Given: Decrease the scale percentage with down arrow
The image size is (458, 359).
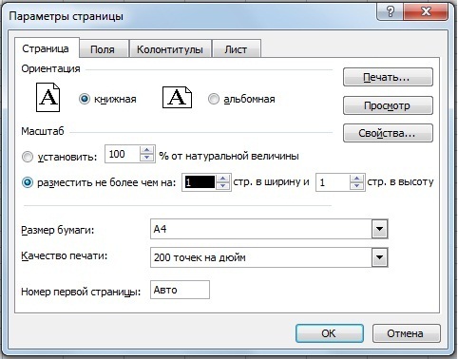Looking at the screenshot, I should pos(146,158).
